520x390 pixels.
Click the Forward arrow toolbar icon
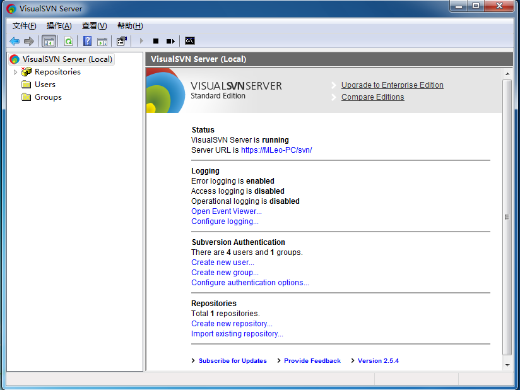(29, 41)
